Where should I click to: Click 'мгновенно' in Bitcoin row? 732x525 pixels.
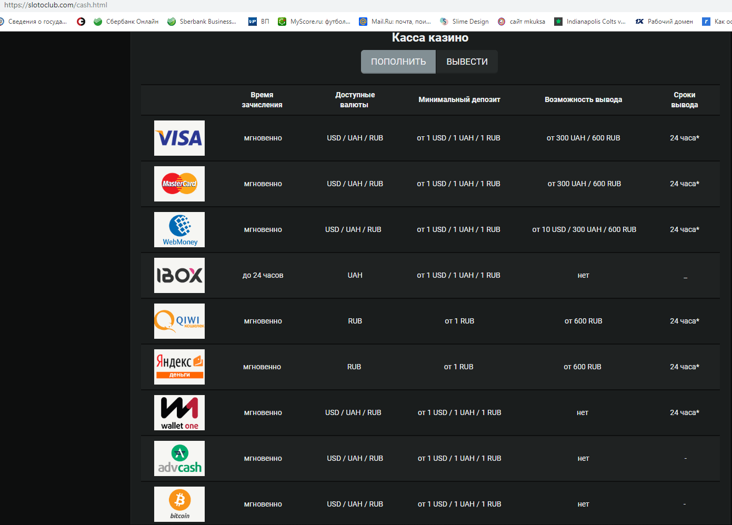[x=263, y=504]
